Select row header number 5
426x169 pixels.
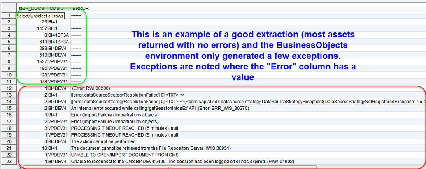[x=8, y=42]
